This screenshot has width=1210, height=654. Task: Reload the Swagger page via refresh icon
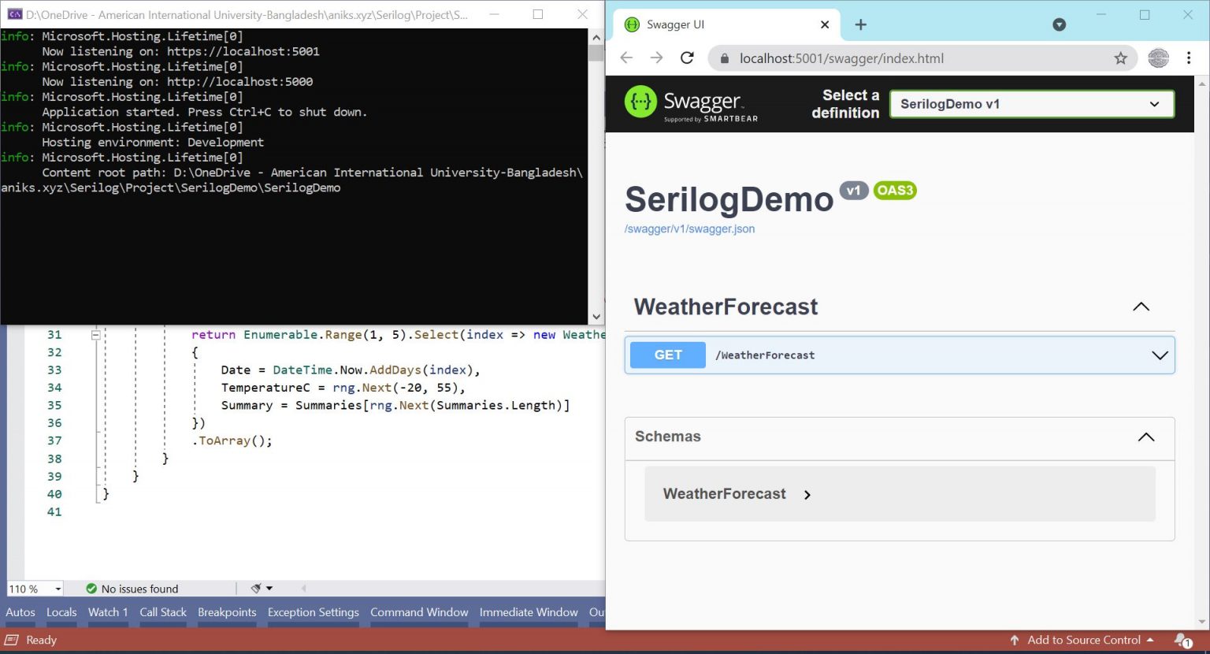tap(687, 58)
